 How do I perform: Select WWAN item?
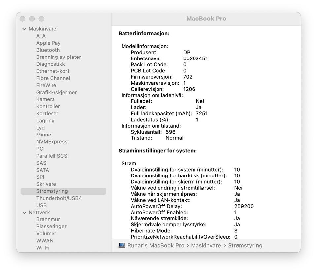tap(45, 241)
